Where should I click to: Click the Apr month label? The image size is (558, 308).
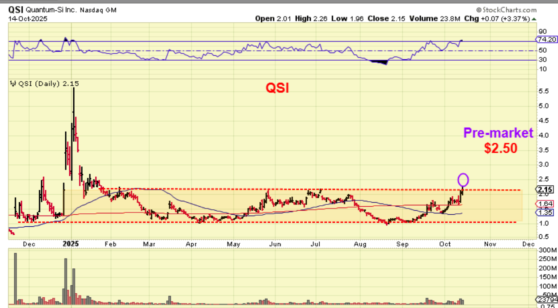[x=191, y=245]
